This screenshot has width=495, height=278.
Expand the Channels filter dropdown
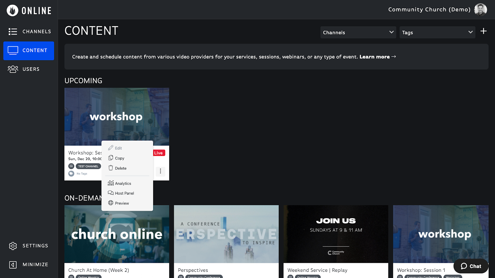coord(358,32)
